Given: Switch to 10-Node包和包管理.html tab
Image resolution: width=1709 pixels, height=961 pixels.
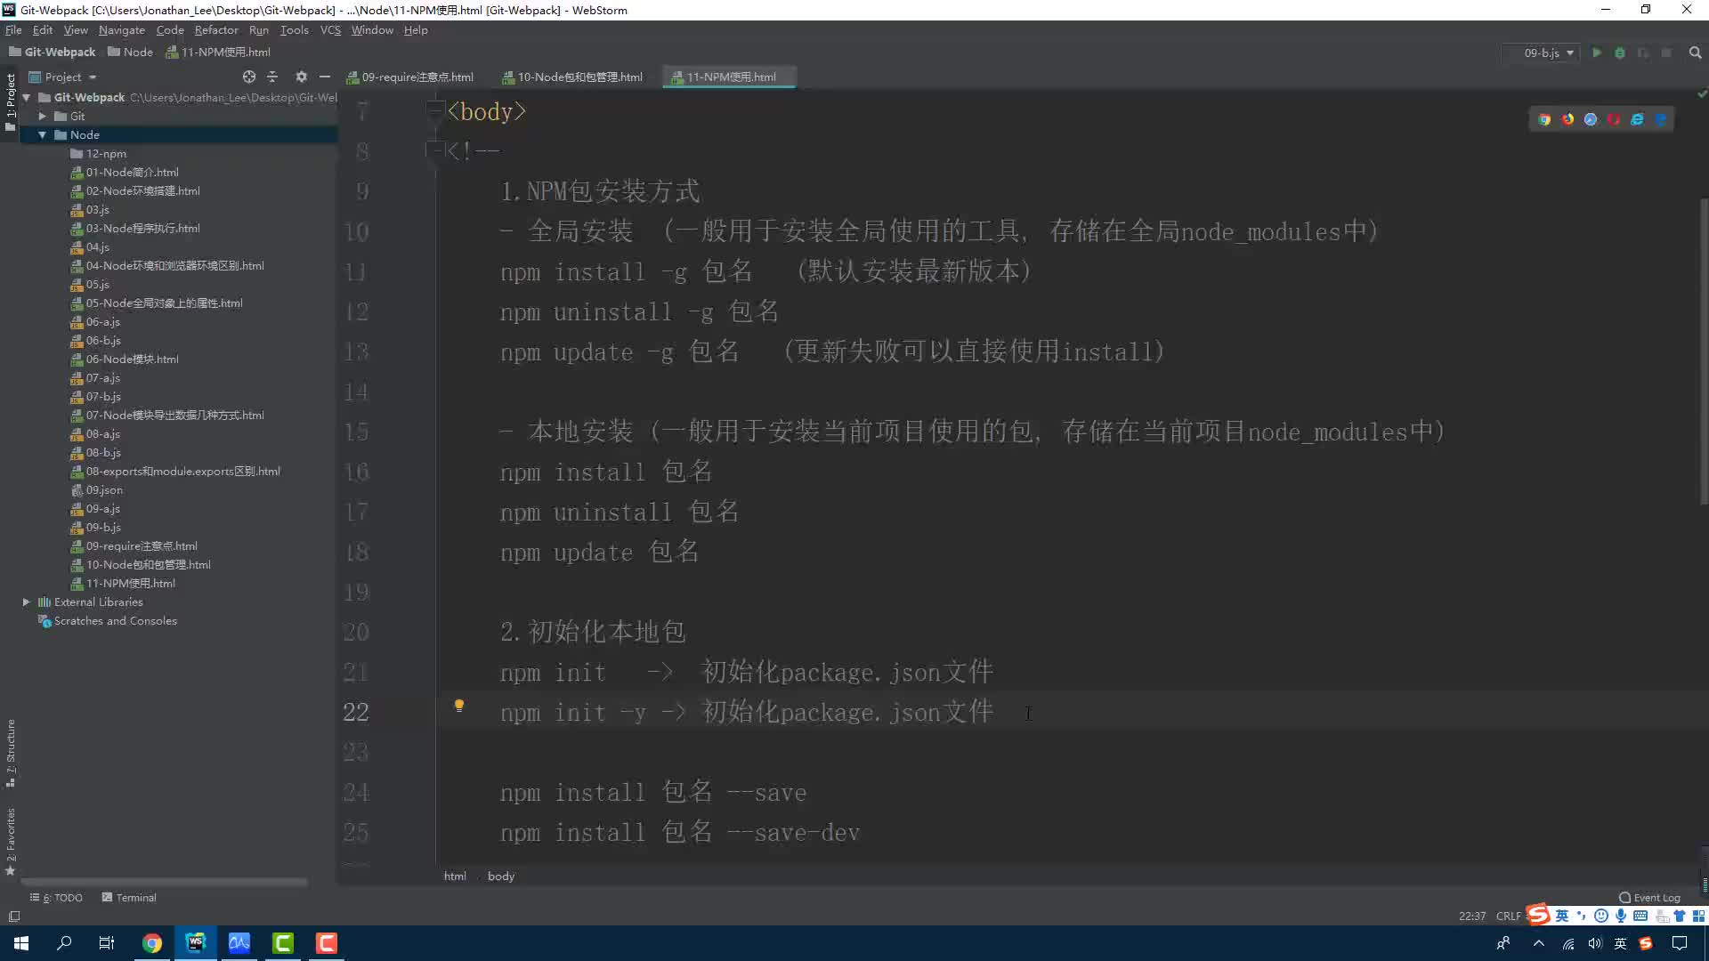Looking at the screenshot, I should (572, 77).
